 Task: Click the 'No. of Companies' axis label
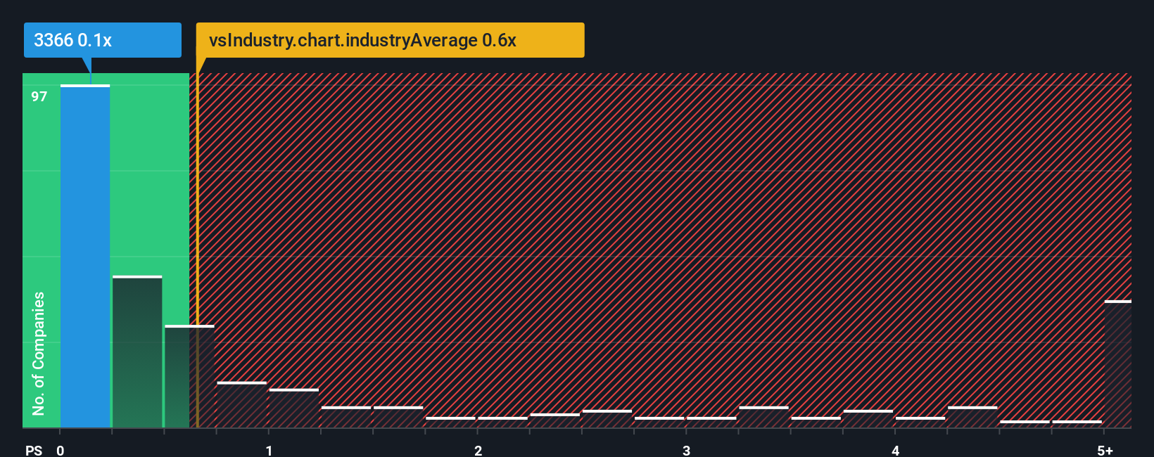(38, 353)
